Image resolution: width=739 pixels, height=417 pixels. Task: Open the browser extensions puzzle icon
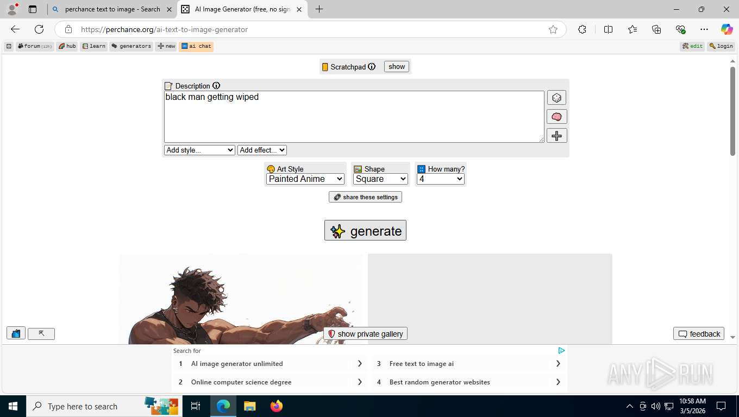[582, 29]
